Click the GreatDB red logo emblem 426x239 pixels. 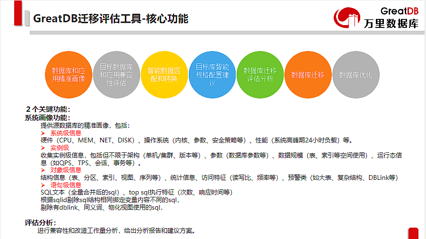click(348, 19)
